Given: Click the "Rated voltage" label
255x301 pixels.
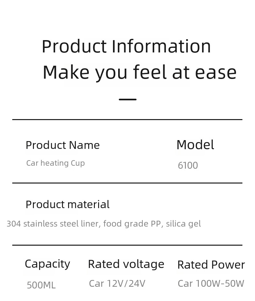Looking at the screenshot, I should [126, 264].
